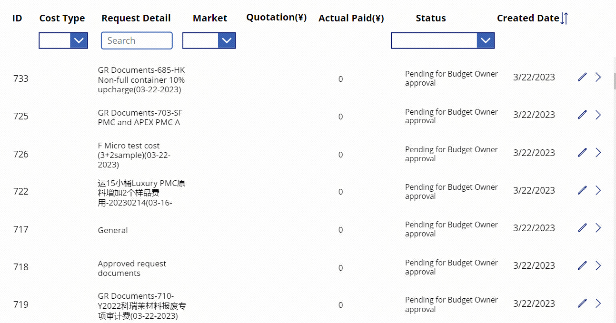Open the Status filter dropdown

click(x=443, y=40)
